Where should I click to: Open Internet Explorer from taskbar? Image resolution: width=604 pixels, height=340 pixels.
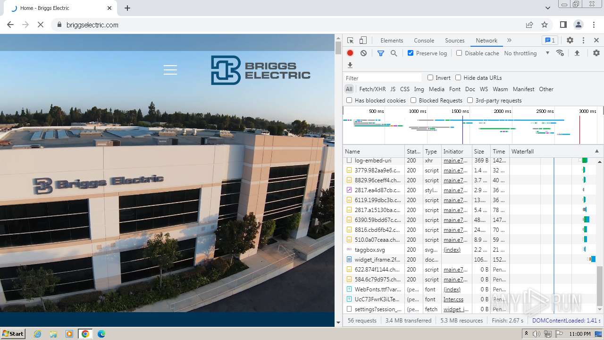[x=38, y=334]
